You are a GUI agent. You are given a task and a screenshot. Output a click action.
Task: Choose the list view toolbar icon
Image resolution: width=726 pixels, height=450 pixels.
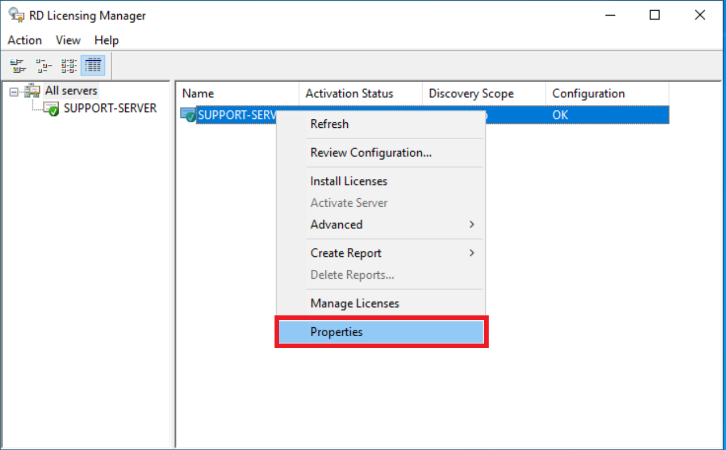(68, 66)
